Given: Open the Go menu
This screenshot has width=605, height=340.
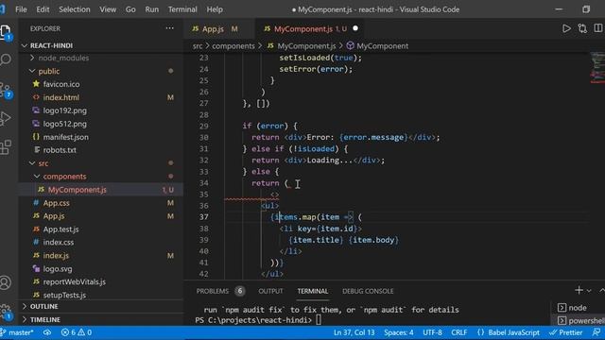Looking at the screenshot, I should point(130,9).
